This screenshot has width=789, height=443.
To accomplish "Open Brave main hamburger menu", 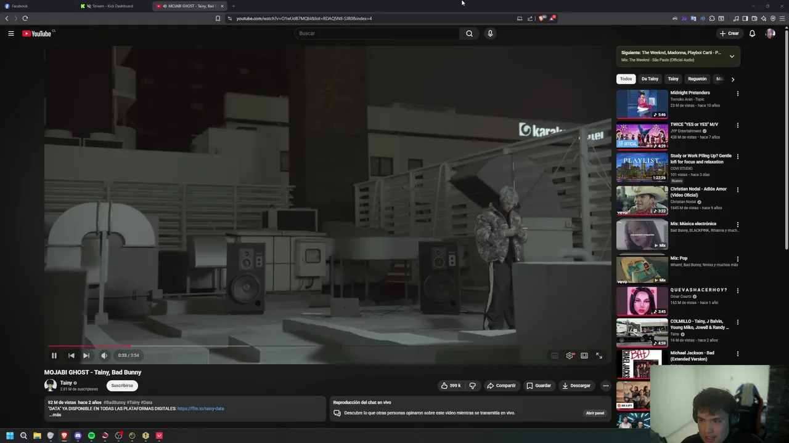I will pyautogui.click(x=782, y=18).
